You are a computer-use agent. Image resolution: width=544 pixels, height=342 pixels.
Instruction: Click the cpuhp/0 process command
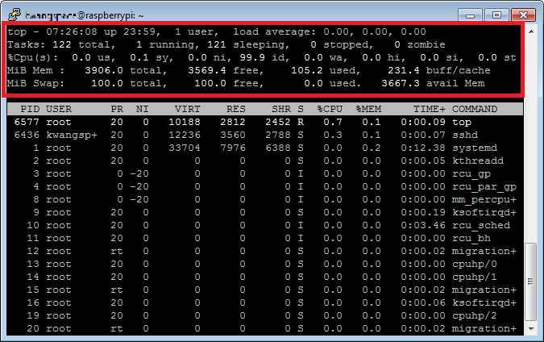point(475,265)
